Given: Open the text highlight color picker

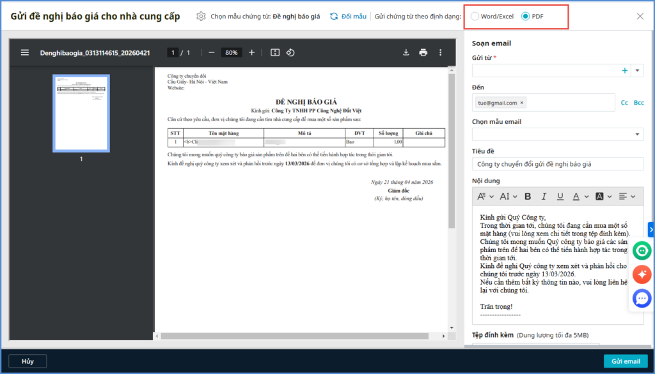Looking at the screenshot, I should [x=603, y=197].
